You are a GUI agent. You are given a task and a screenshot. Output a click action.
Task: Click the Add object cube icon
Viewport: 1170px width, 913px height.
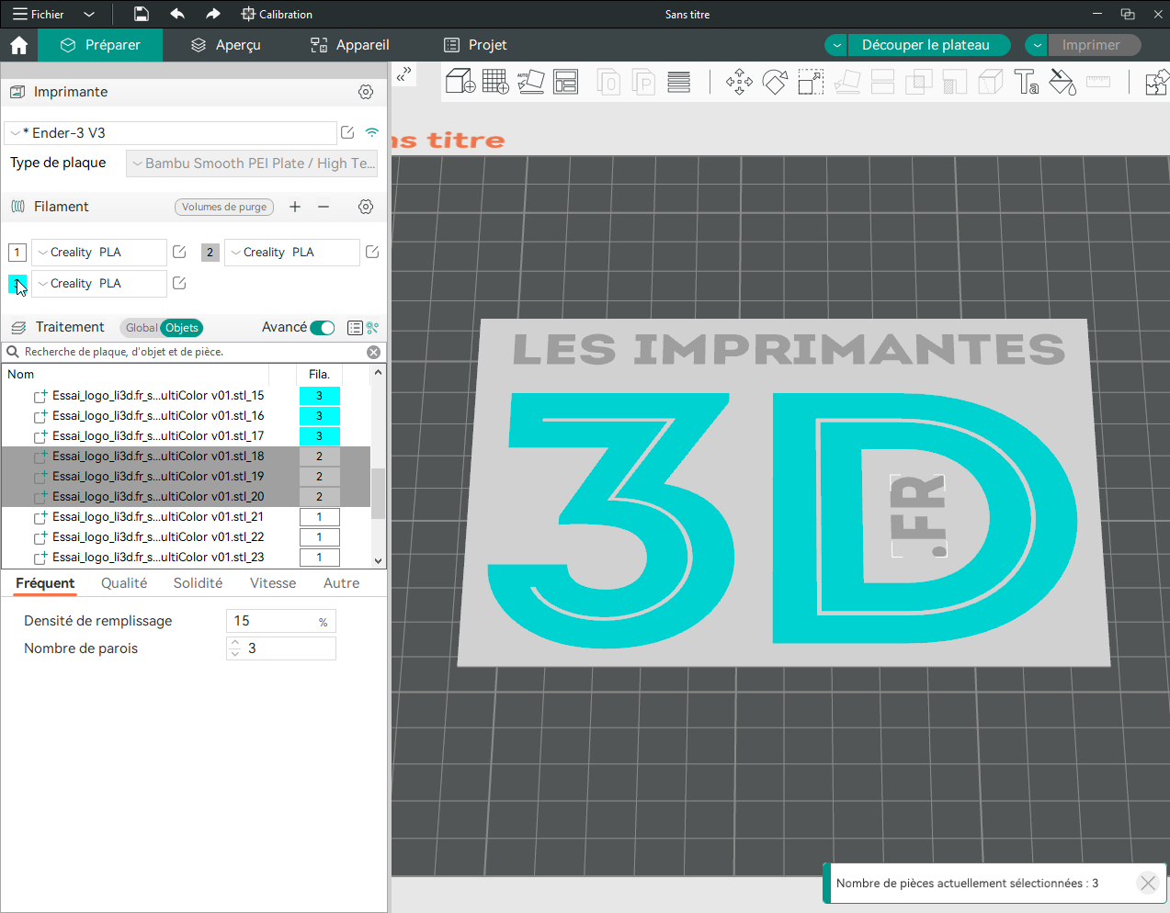(x=460, y=82)
